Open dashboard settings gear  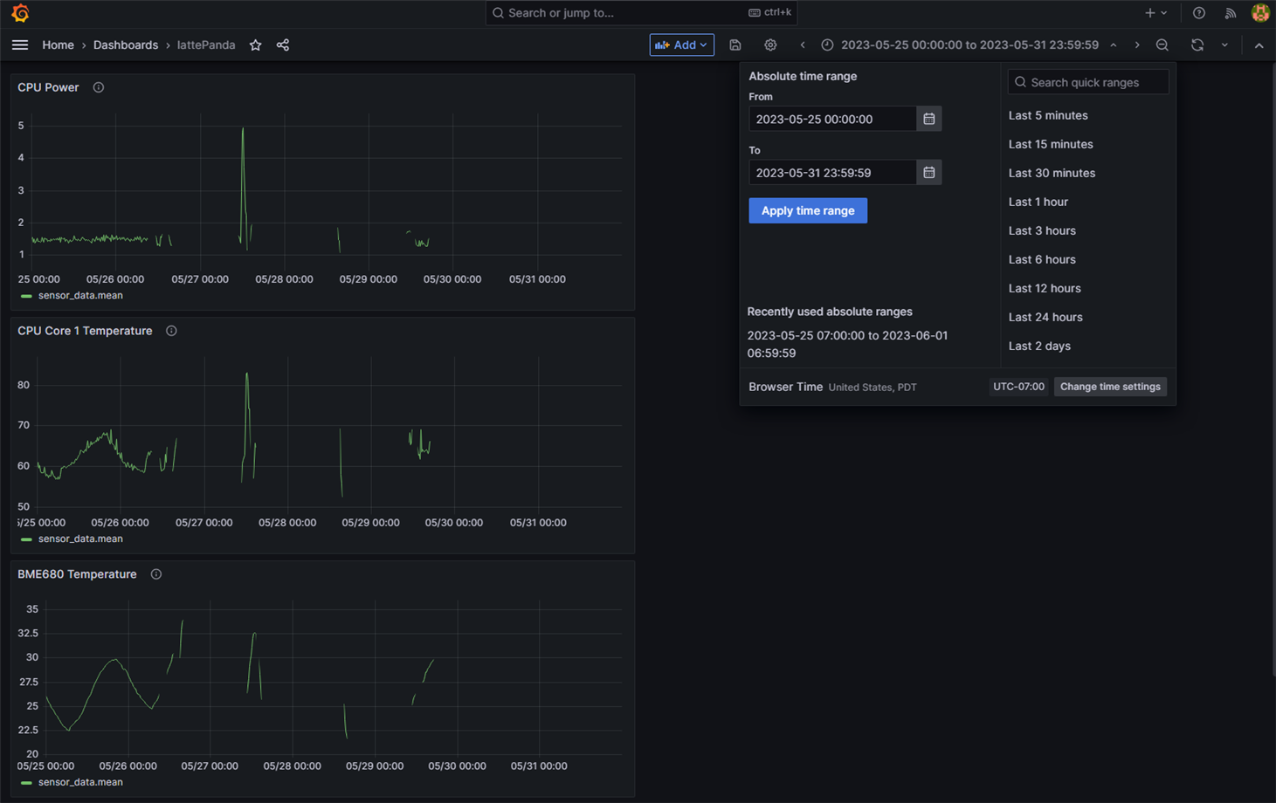click(x=770, y=45)
